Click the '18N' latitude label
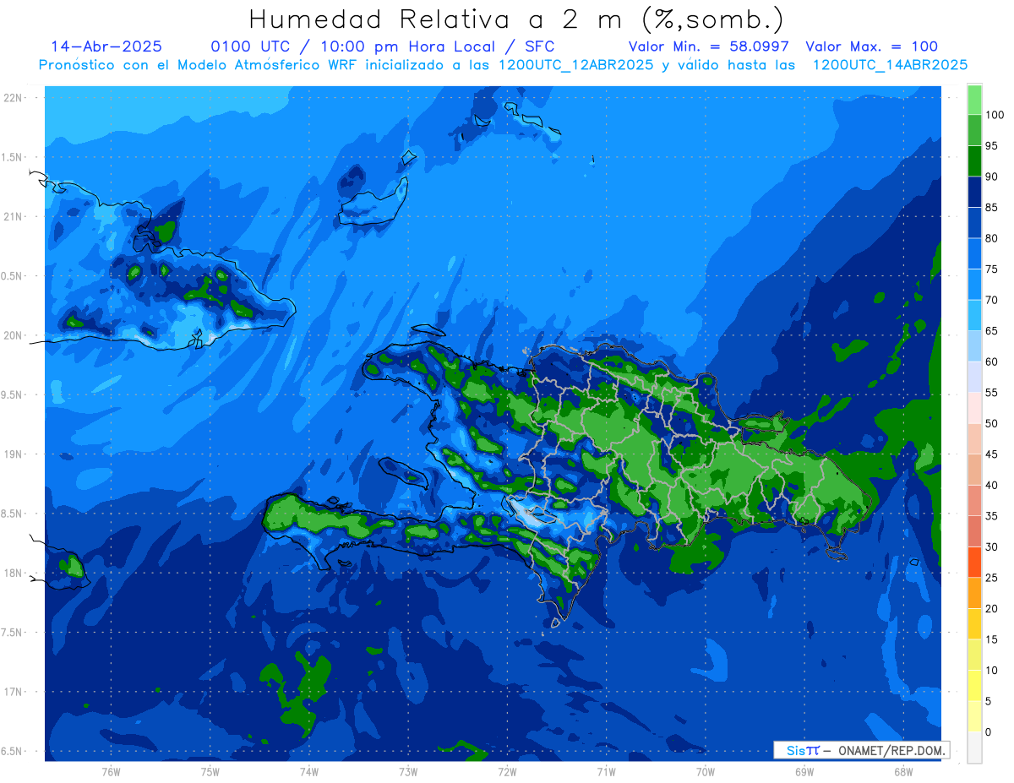This screenshot has height=783, width=1014. pyautogui.click(x=14, y=573)
